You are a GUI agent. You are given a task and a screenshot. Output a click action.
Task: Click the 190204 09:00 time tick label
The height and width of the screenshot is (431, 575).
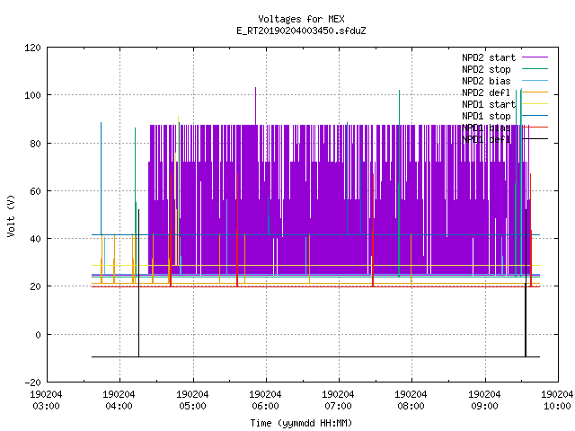pyautogui.click(x=484, y=400)
